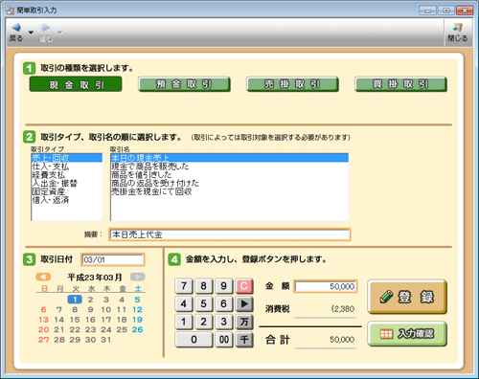This screenshot has width=479, height=379.
Task: Click keypad digit 4
Action: (x=184, y=303)
